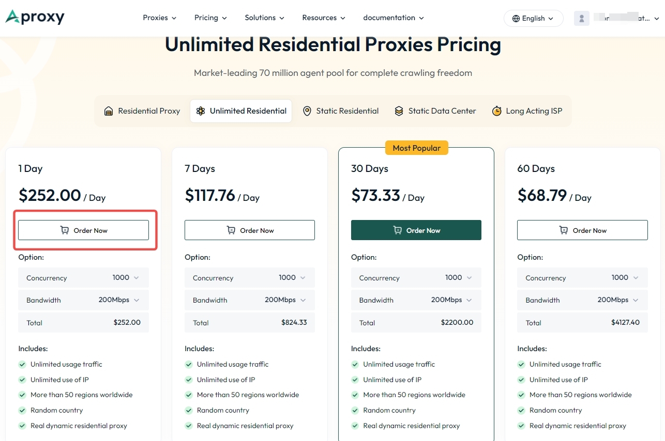Click the Static Data Center stack icon
The width and height of the screenshot is (665, 441).
point(399,111)
